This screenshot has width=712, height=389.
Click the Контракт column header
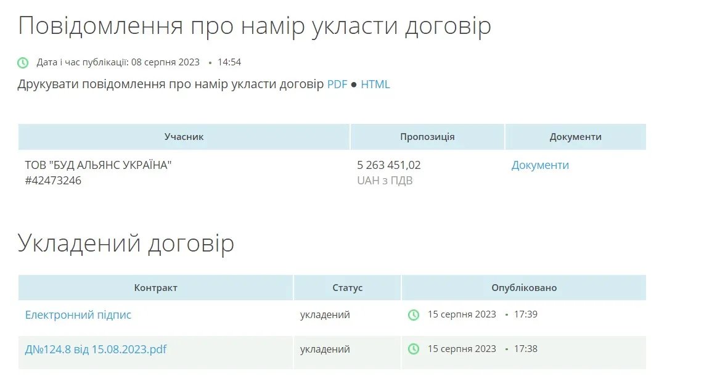click(x=155, y=288)
